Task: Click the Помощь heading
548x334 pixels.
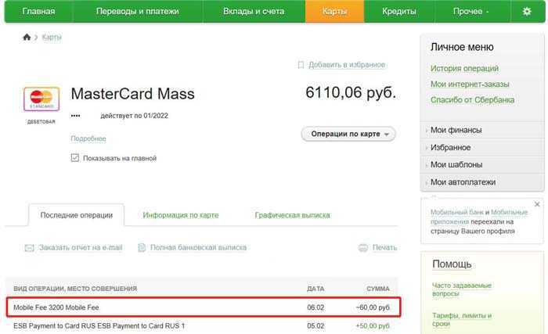Action: pyautogui.click(x=452, y=264)
